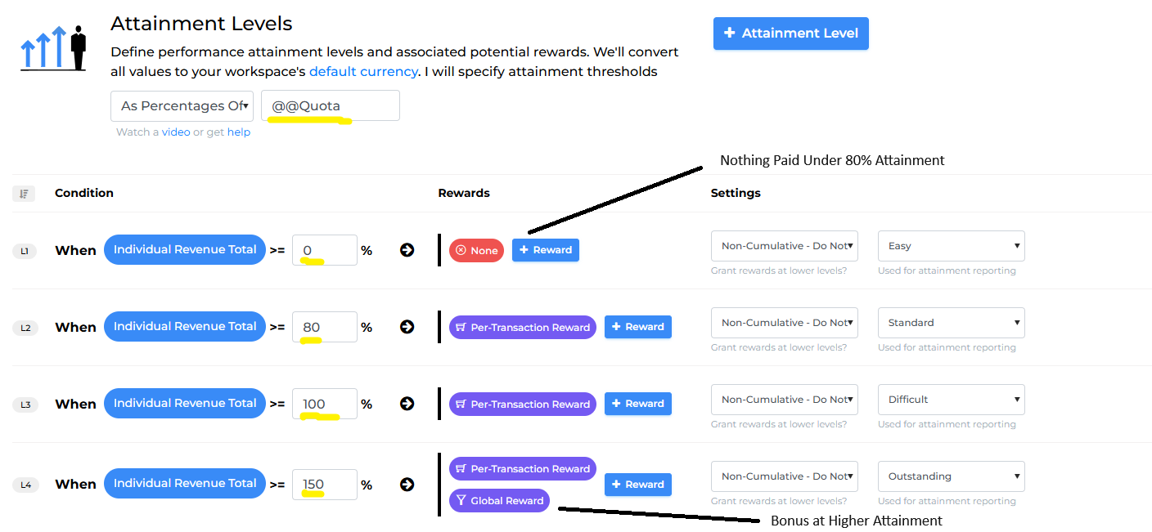Click the @@Quota input field
Image resolution: width=1152 pixels, height=532 pixels.
coord(331,105)
